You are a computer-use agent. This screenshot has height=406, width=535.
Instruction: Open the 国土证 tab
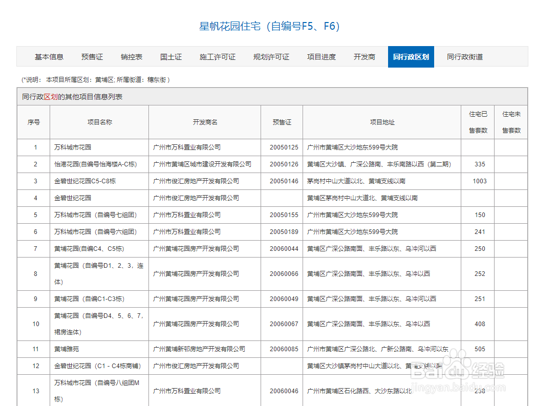point(171,57)
